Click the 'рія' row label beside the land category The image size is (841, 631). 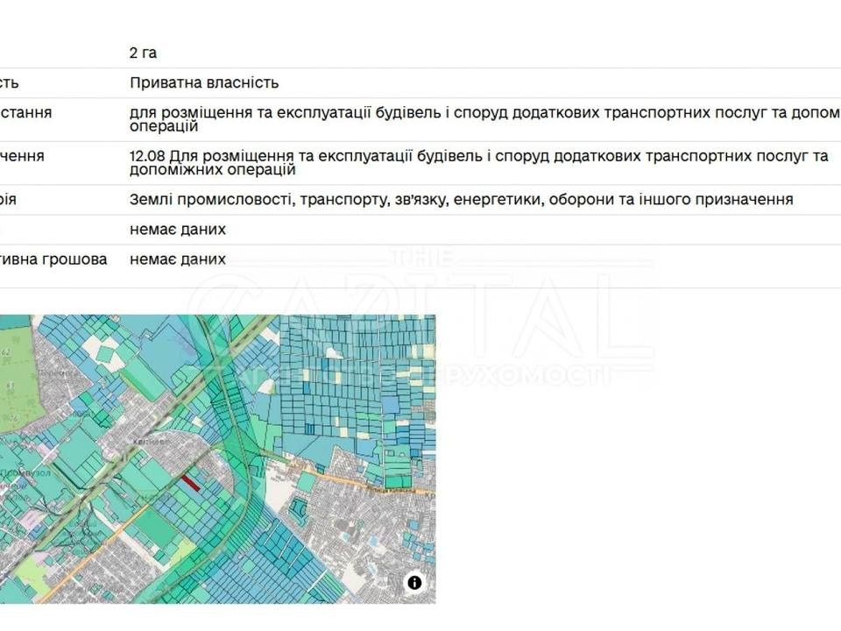[9, 200]
